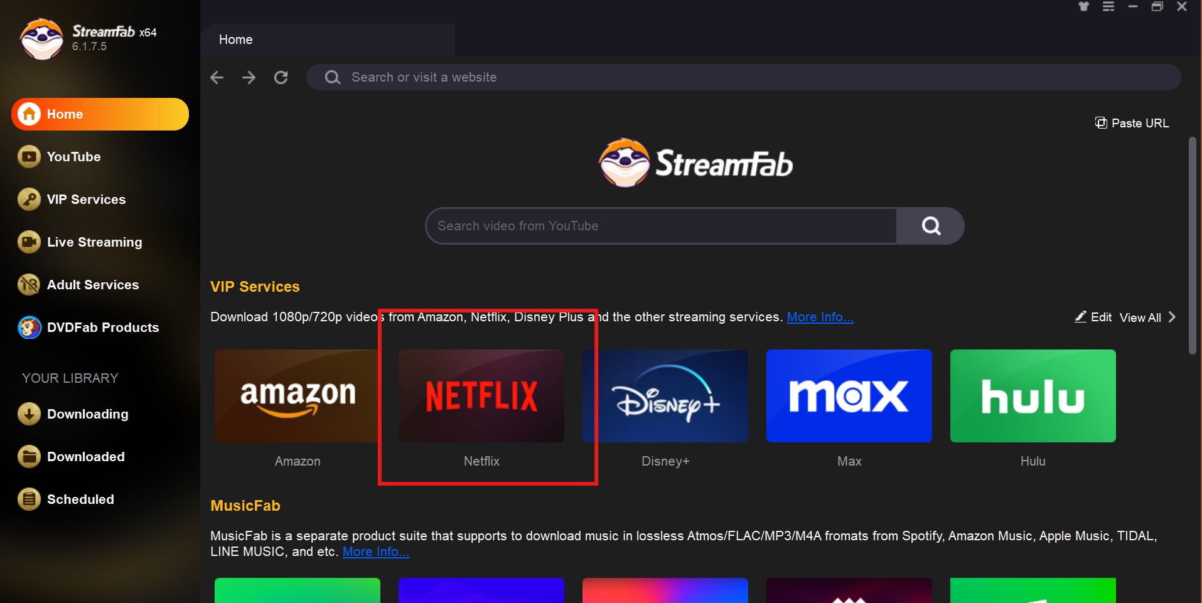Click the StreamFab logo on home page
Viewport: 1202px width, 603px height.
(x=695, y=163)
